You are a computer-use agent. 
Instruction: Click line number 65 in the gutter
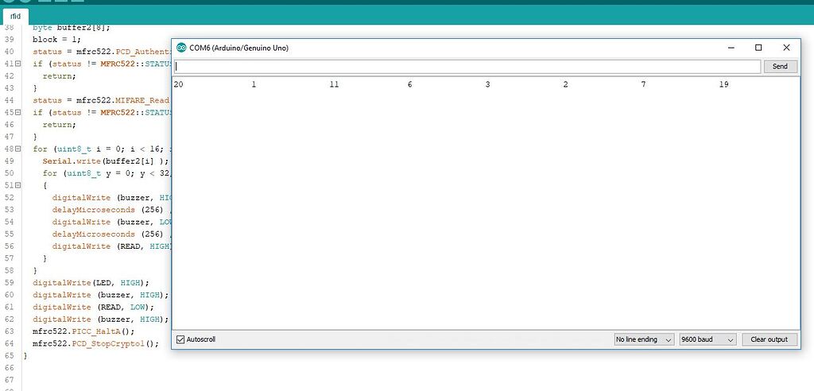point(9,356)
